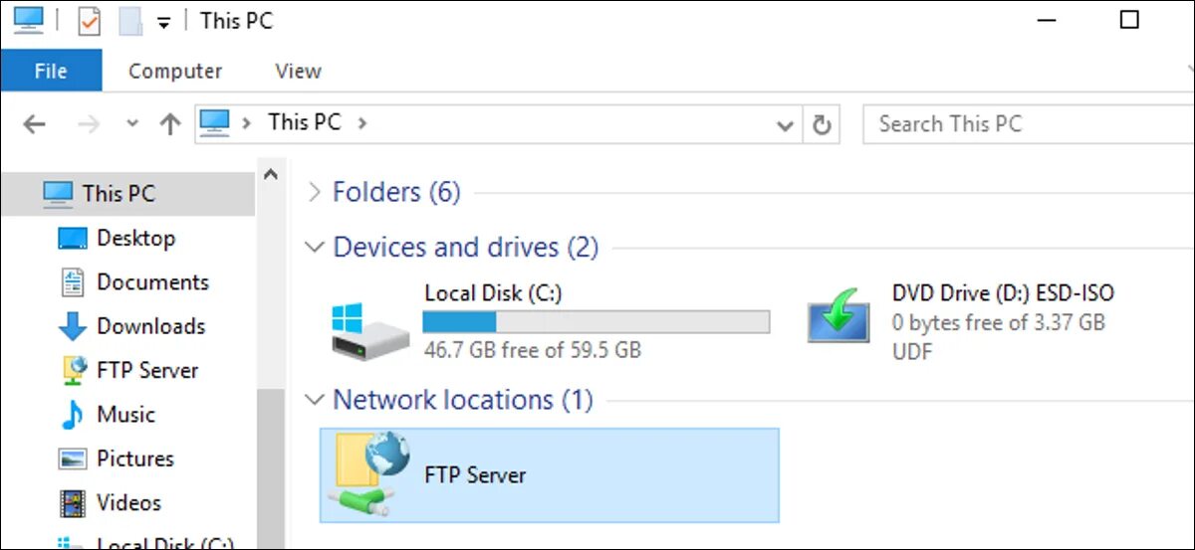Expand the Folders (6) group

click(x=315, y=192)
